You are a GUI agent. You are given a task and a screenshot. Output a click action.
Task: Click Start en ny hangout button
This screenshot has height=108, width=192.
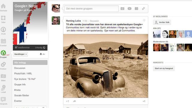(164, 68)
